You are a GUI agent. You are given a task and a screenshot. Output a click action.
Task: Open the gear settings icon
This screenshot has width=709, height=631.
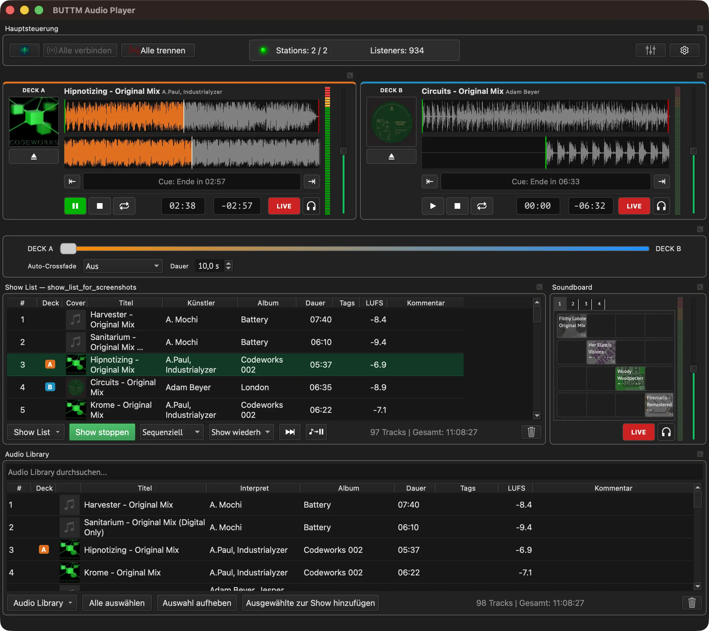pyautogui.click(x=684, y=50)
